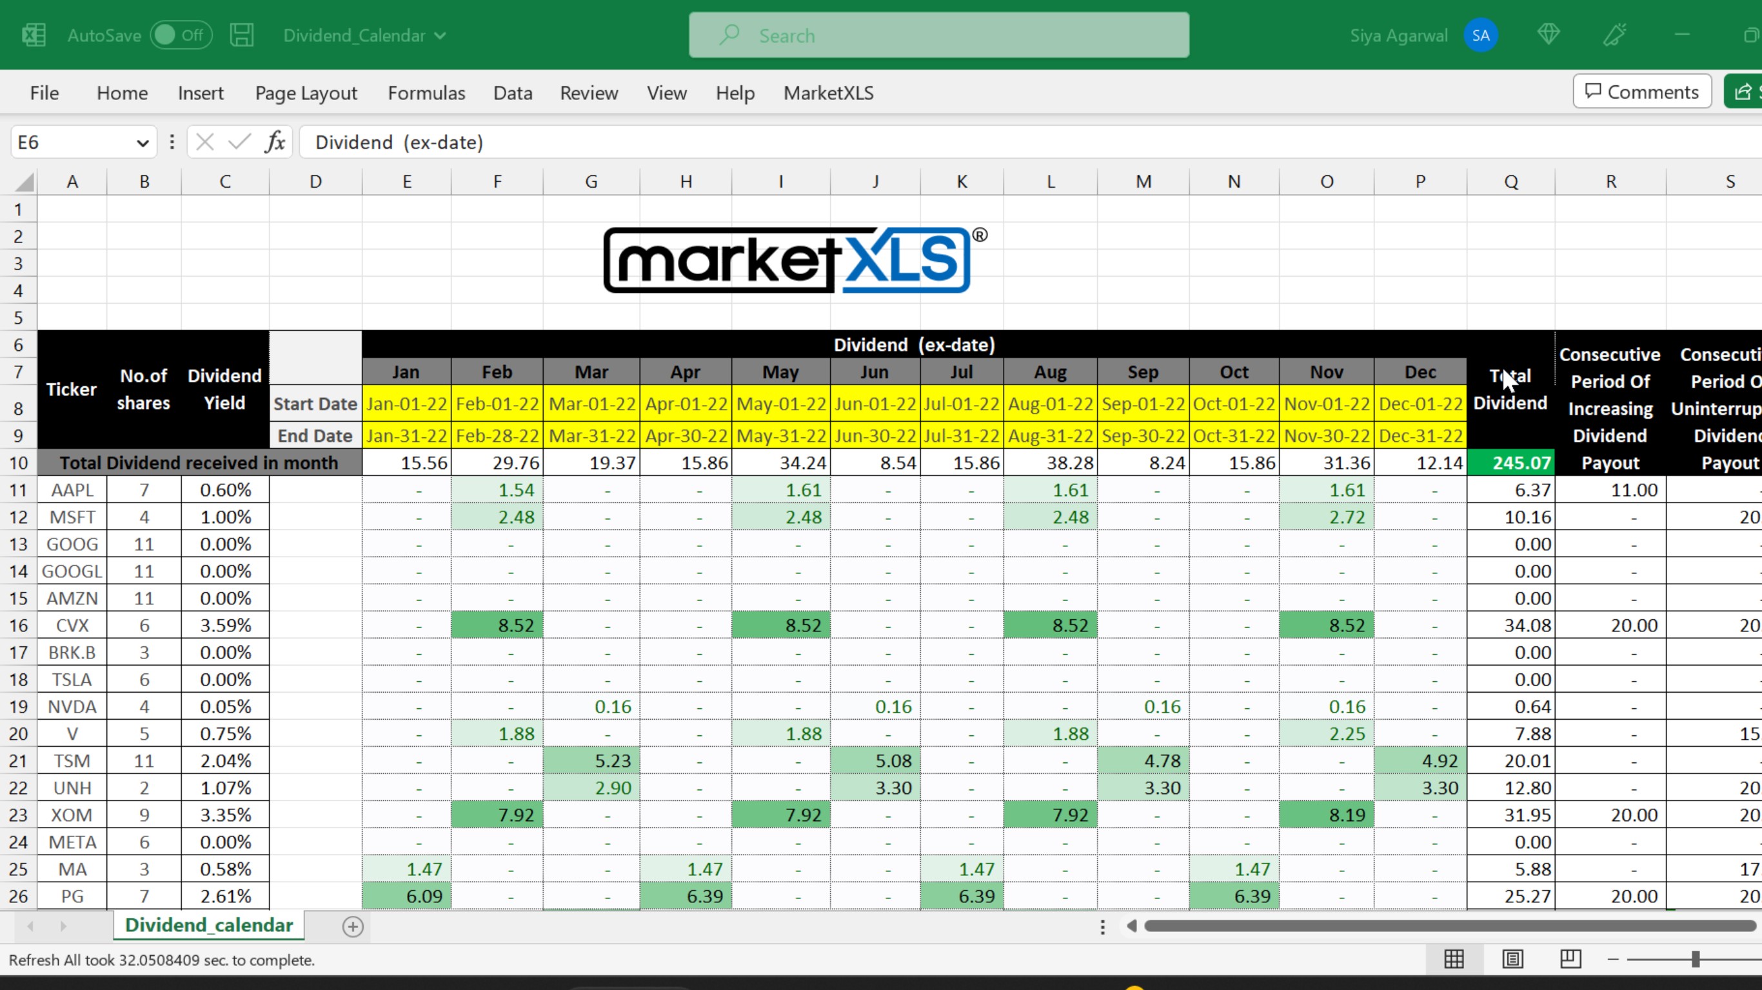Switch to Page Layout view icon
The image size is (1762, 990).
(1512, 959)
